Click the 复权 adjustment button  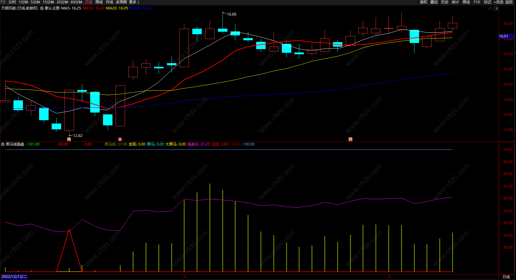(423, 2)
